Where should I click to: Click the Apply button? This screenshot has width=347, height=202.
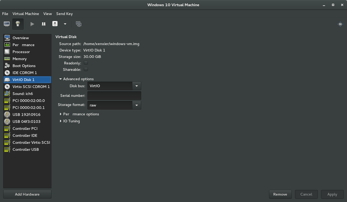tap(332, 194)
